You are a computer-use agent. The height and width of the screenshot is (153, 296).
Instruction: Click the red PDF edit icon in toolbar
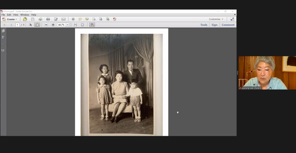point(115,19)
